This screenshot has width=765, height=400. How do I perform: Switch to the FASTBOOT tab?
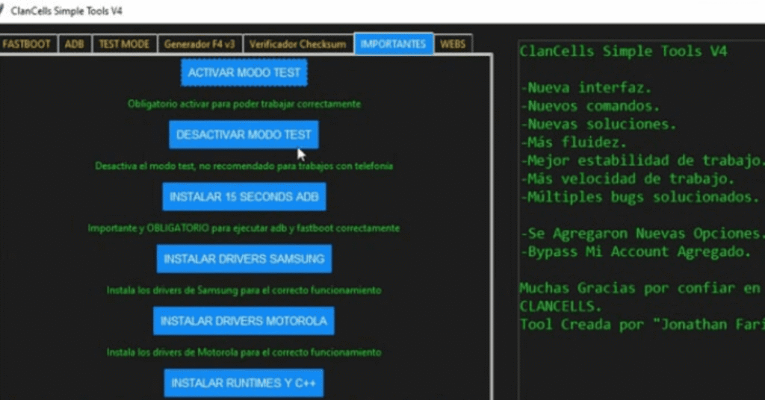[27, 44]
